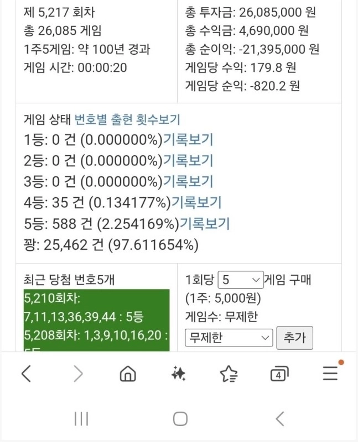The image size is (358, 442).
Task: View 기록보기 for 1등 results
Action: click(x=188, y=140)
